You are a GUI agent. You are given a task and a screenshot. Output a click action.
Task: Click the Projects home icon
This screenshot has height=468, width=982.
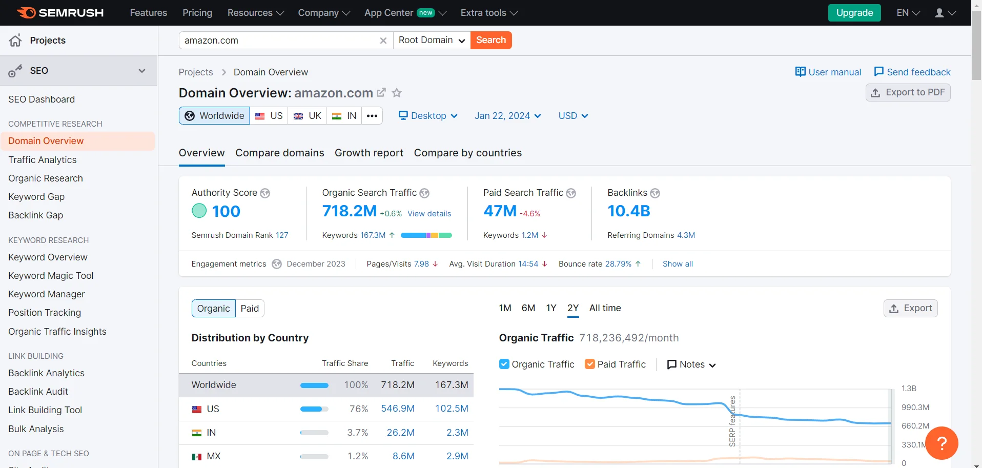pyautogui.click(x=15, y=40)
